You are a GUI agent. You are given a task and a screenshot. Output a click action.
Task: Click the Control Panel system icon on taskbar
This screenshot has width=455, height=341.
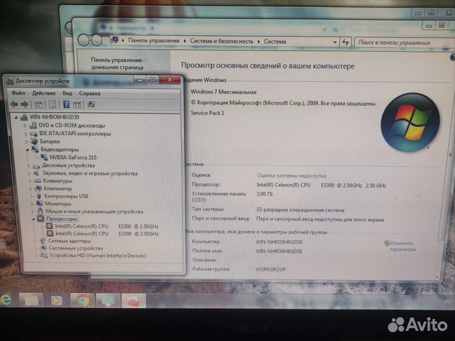[108, 301]
